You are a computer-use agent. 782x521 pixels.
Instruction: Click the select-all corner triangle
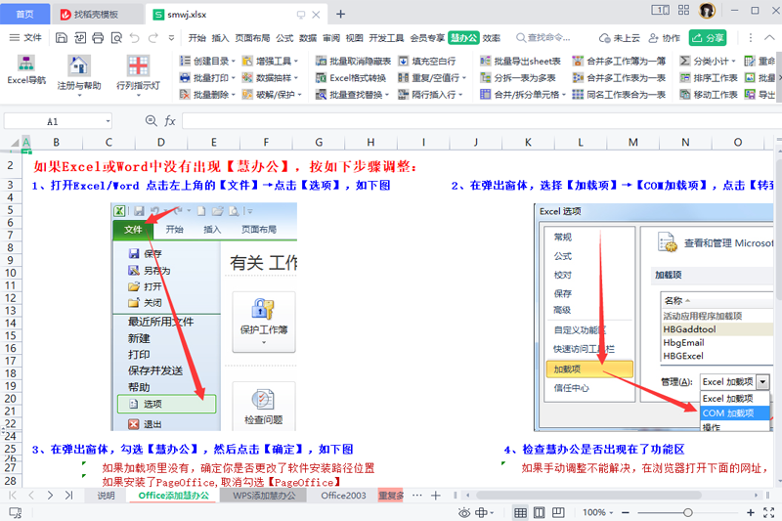[15, 143]
